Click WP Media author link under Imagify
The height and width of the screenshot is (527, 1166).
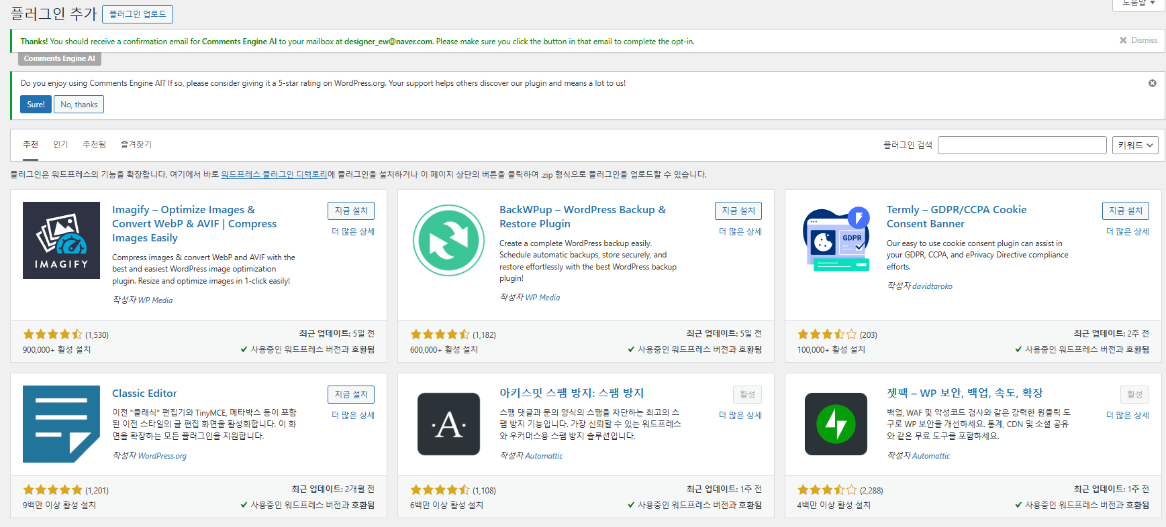click(x=155, y=300)
